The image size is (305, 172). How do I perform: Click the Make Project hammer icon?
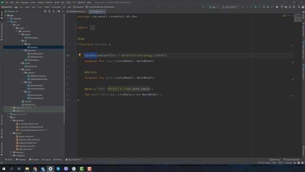tap(203, 7)
